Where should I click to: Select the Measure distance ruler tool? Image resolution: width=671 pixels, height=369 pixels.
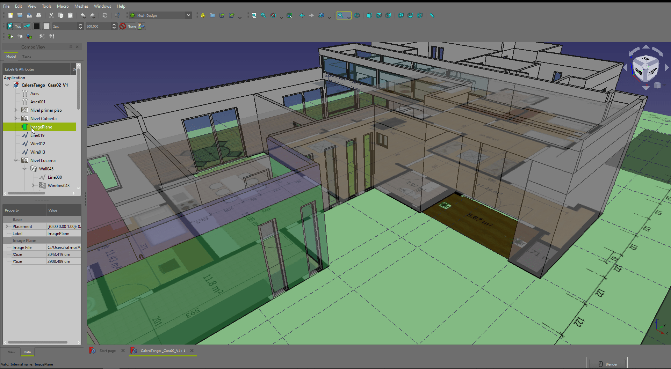tap(432, 15)
